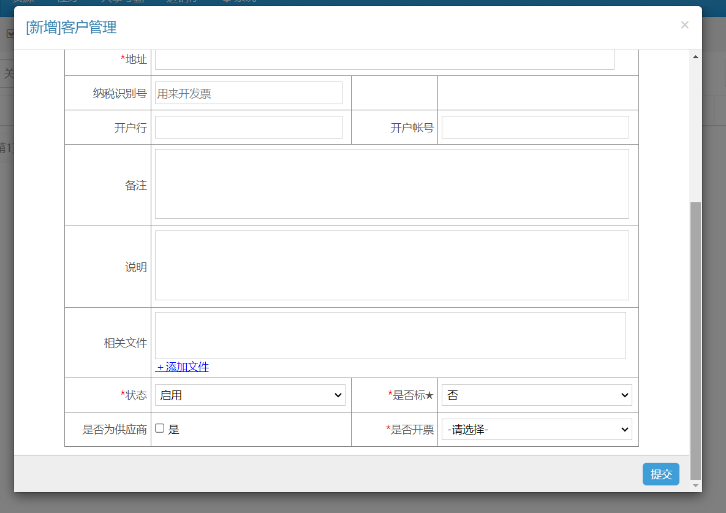Click the 备注 field label
The image size is (726, 513).
[x=136, y=186]
